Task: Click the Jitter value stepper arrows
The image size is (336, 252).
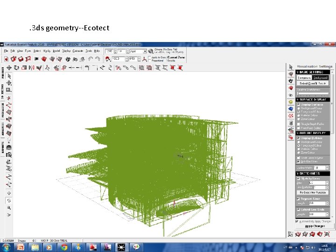Action: coord(327,183)
